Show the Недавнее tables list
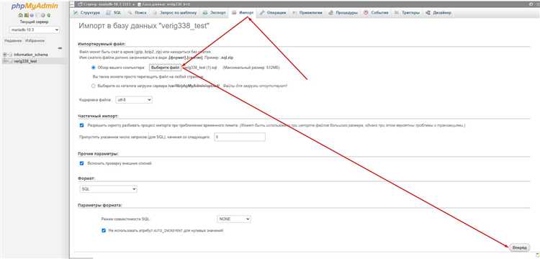540x259 pixels. coord(13,40)
